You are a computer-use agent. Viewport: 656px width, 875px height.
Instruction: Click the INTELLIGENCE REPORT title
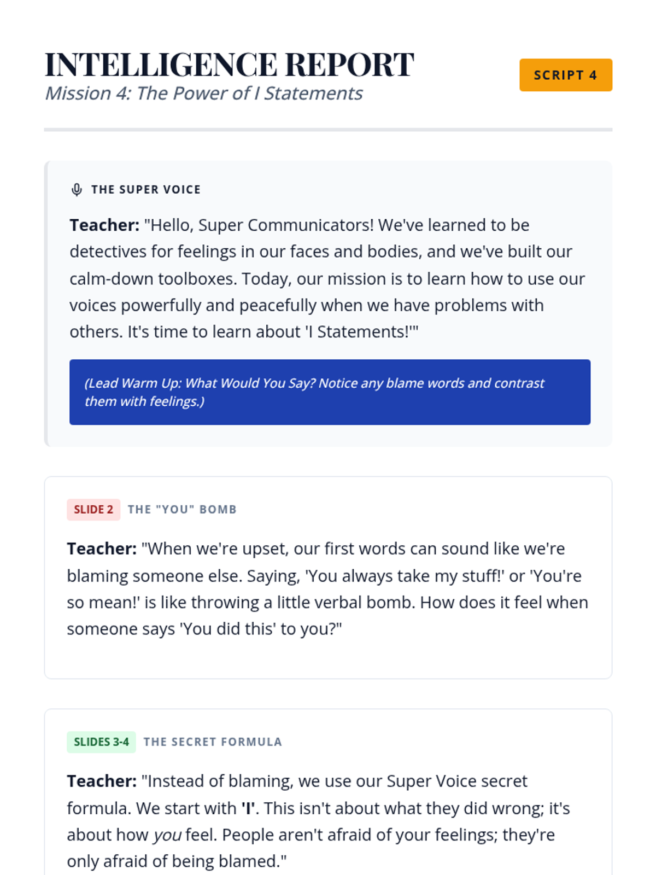point(229,65)
